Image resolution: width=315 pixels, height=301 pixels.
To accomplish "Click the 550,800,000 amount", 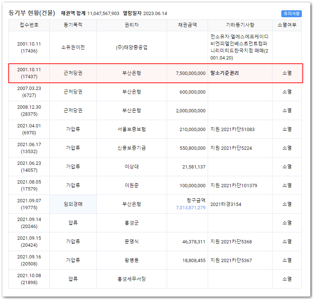I will coord(192,148).
